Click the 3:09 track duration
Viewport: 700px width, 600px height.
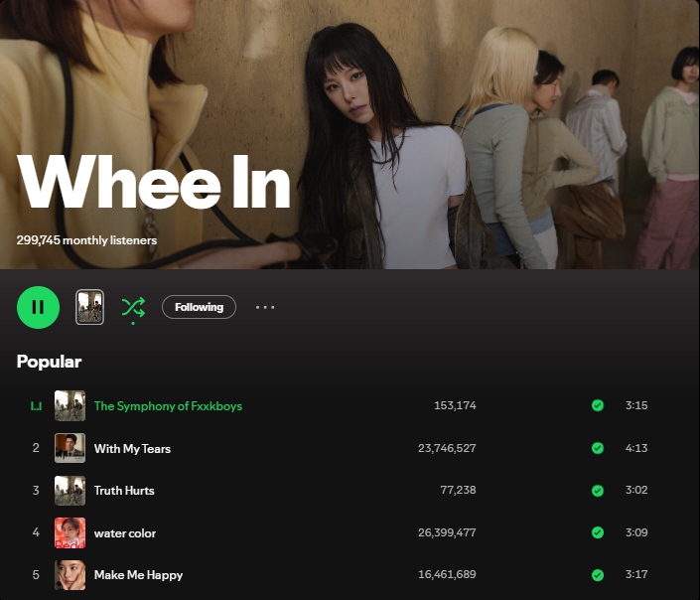pos(636,532)
